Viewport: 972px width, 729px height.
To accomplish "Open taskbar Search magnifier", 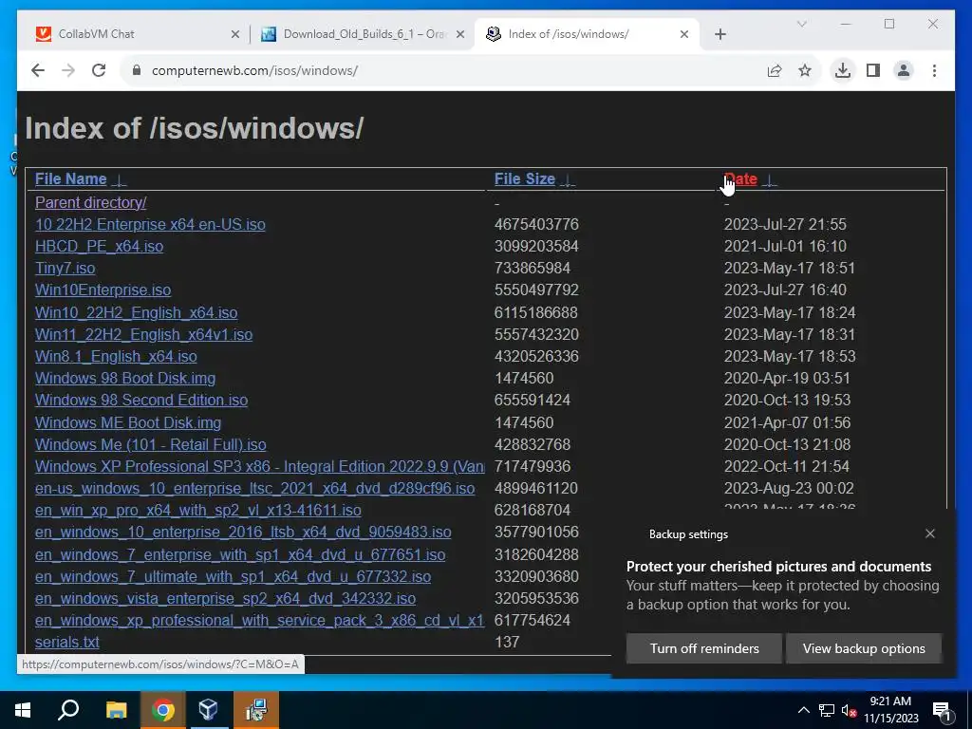I will click(x=68, y=710).
